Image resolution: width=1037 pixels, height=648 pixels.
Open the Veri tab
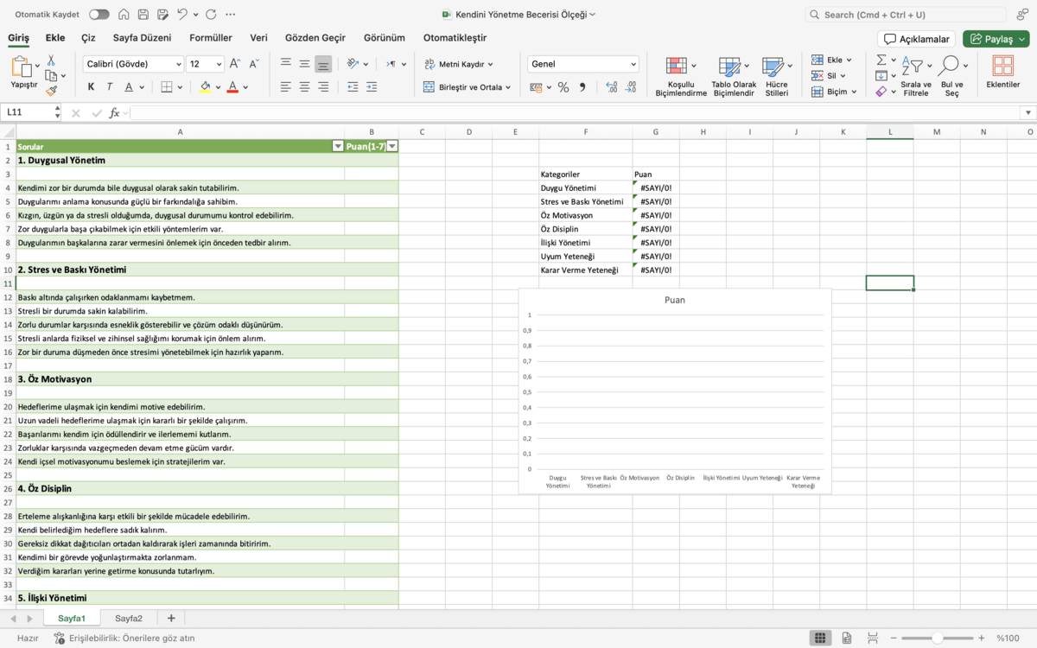tap(258, 38)
